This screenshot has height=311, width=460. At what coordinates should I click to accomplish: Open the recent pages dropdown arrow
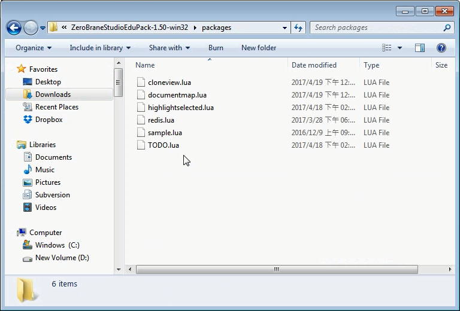43,28
